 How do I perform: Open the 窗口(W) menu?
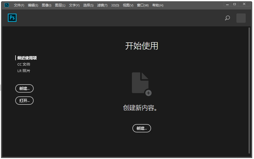pyautogui.click(x=143, y=5)
